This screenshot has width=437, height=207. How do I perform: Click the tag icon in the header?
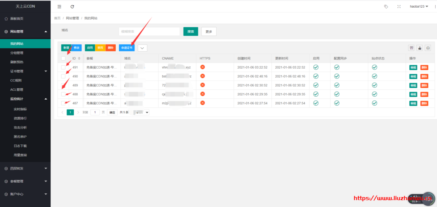(x=386, y=6)
